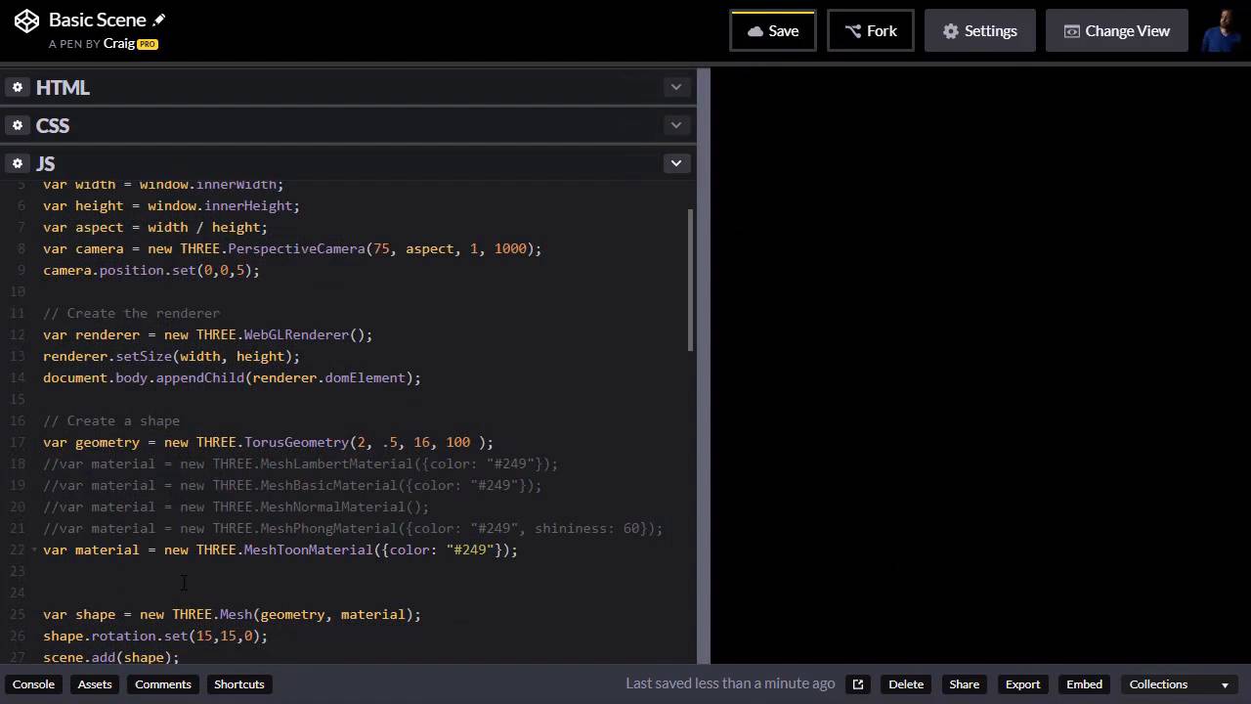Expand the CSS editor chevron
This screenshot has height=704, width=1251.
coord(675,125)
